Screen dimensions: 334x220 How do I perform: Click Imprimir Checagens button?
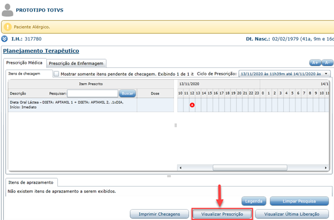pos(159,214)
